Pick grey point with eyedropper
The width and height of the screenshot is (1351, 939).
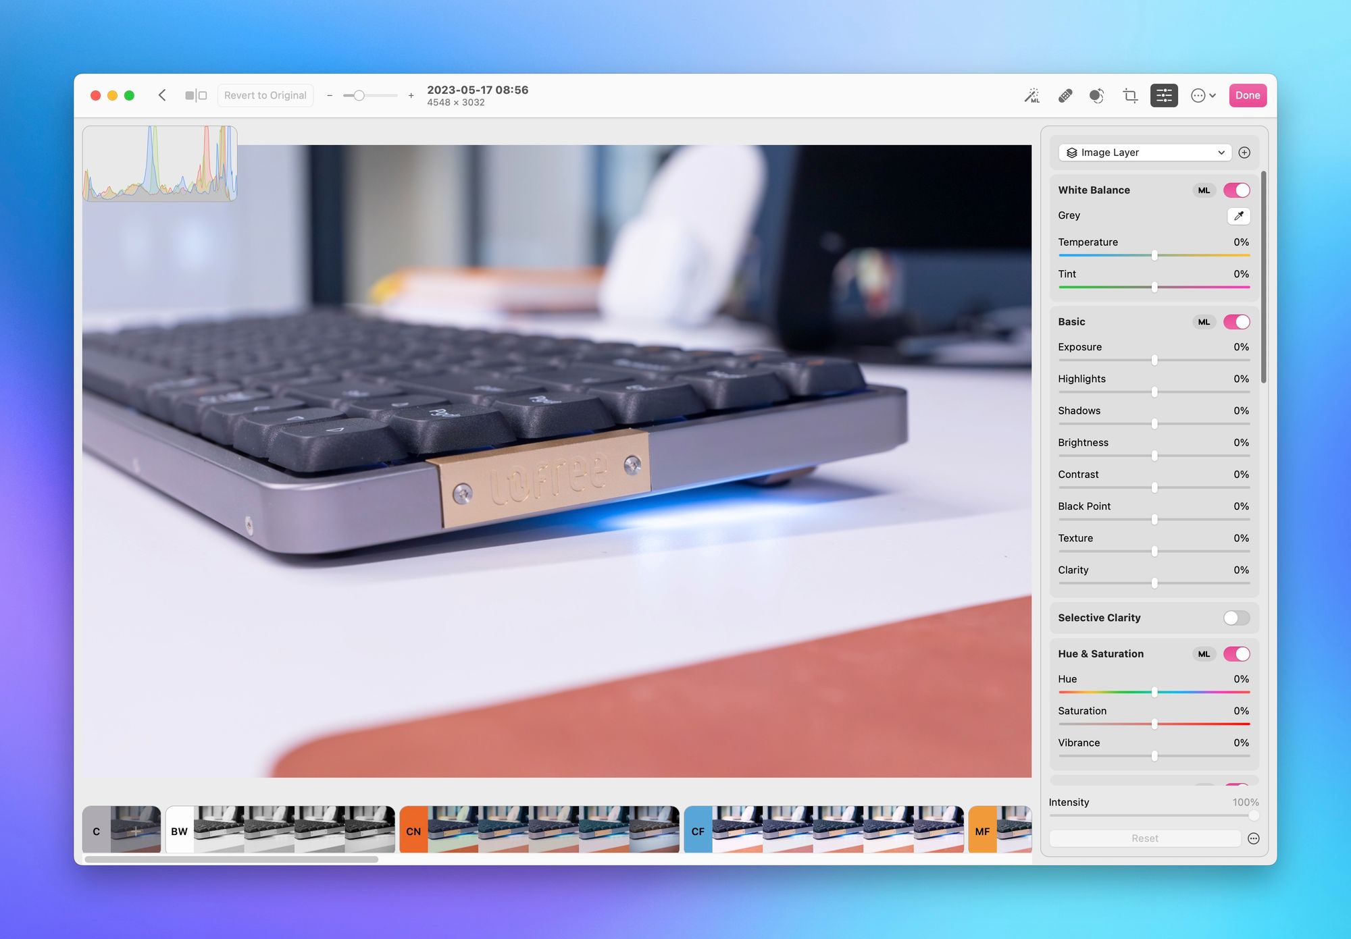(1238, 216)
